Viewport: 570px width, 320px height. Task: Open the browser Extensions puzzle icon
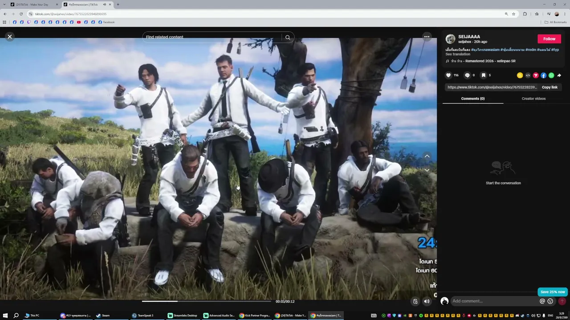pos(525,14)
